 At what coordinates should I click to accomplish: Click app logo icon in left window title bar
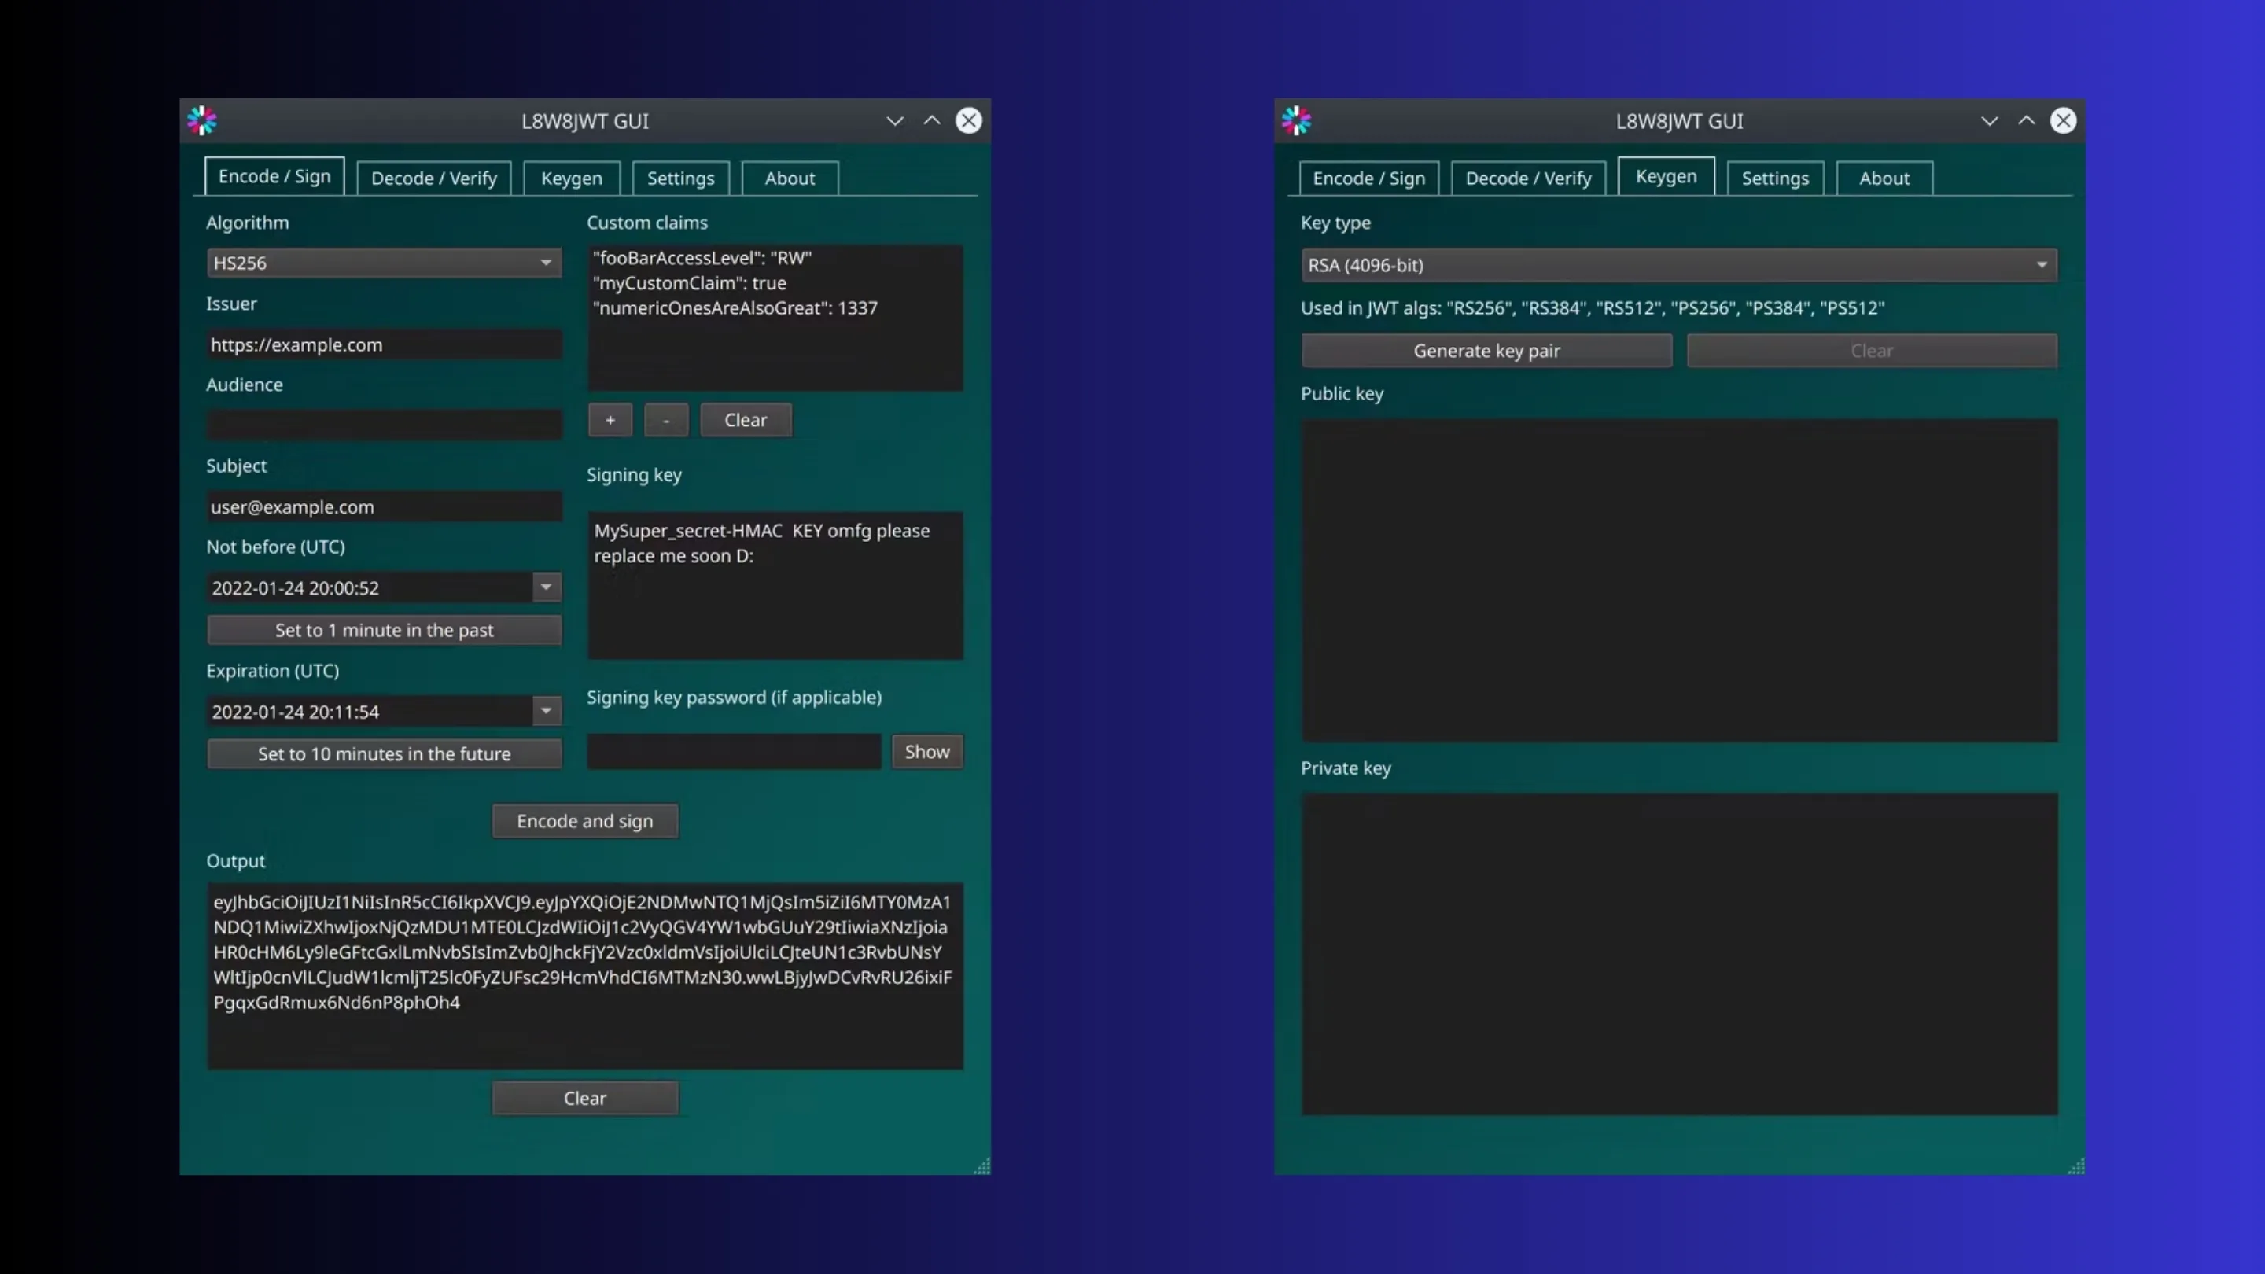202,120
